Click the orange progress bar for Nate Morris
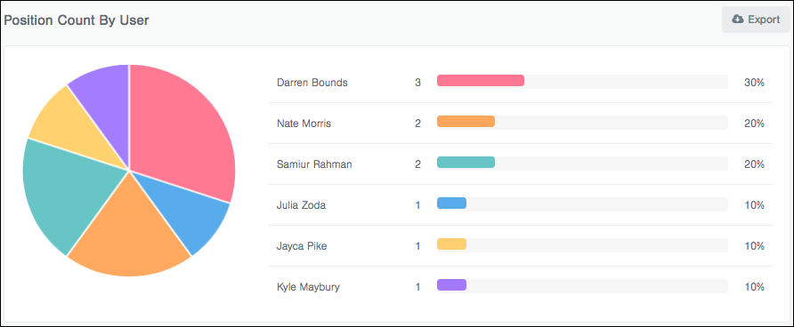Screen dimensions: 794x327 pyautogui.click(x=466, y=122)
